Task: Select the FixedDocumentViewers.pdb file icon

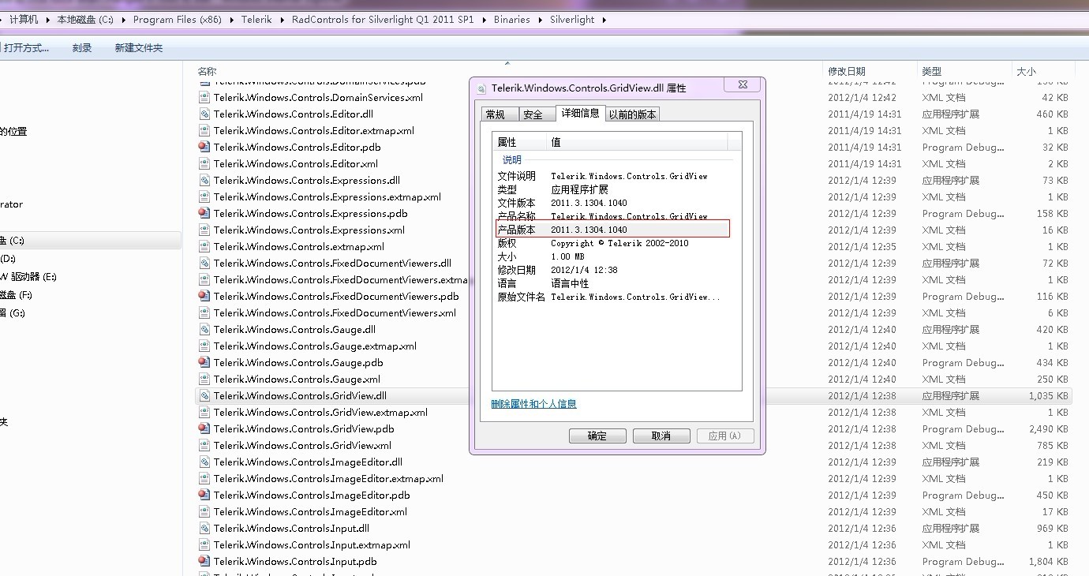Action: [204, 297]
